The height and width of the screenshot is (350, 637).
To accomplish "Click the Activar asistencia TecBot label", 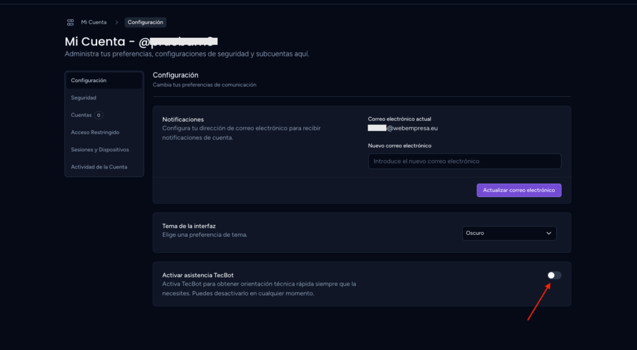I will [198, 275].
